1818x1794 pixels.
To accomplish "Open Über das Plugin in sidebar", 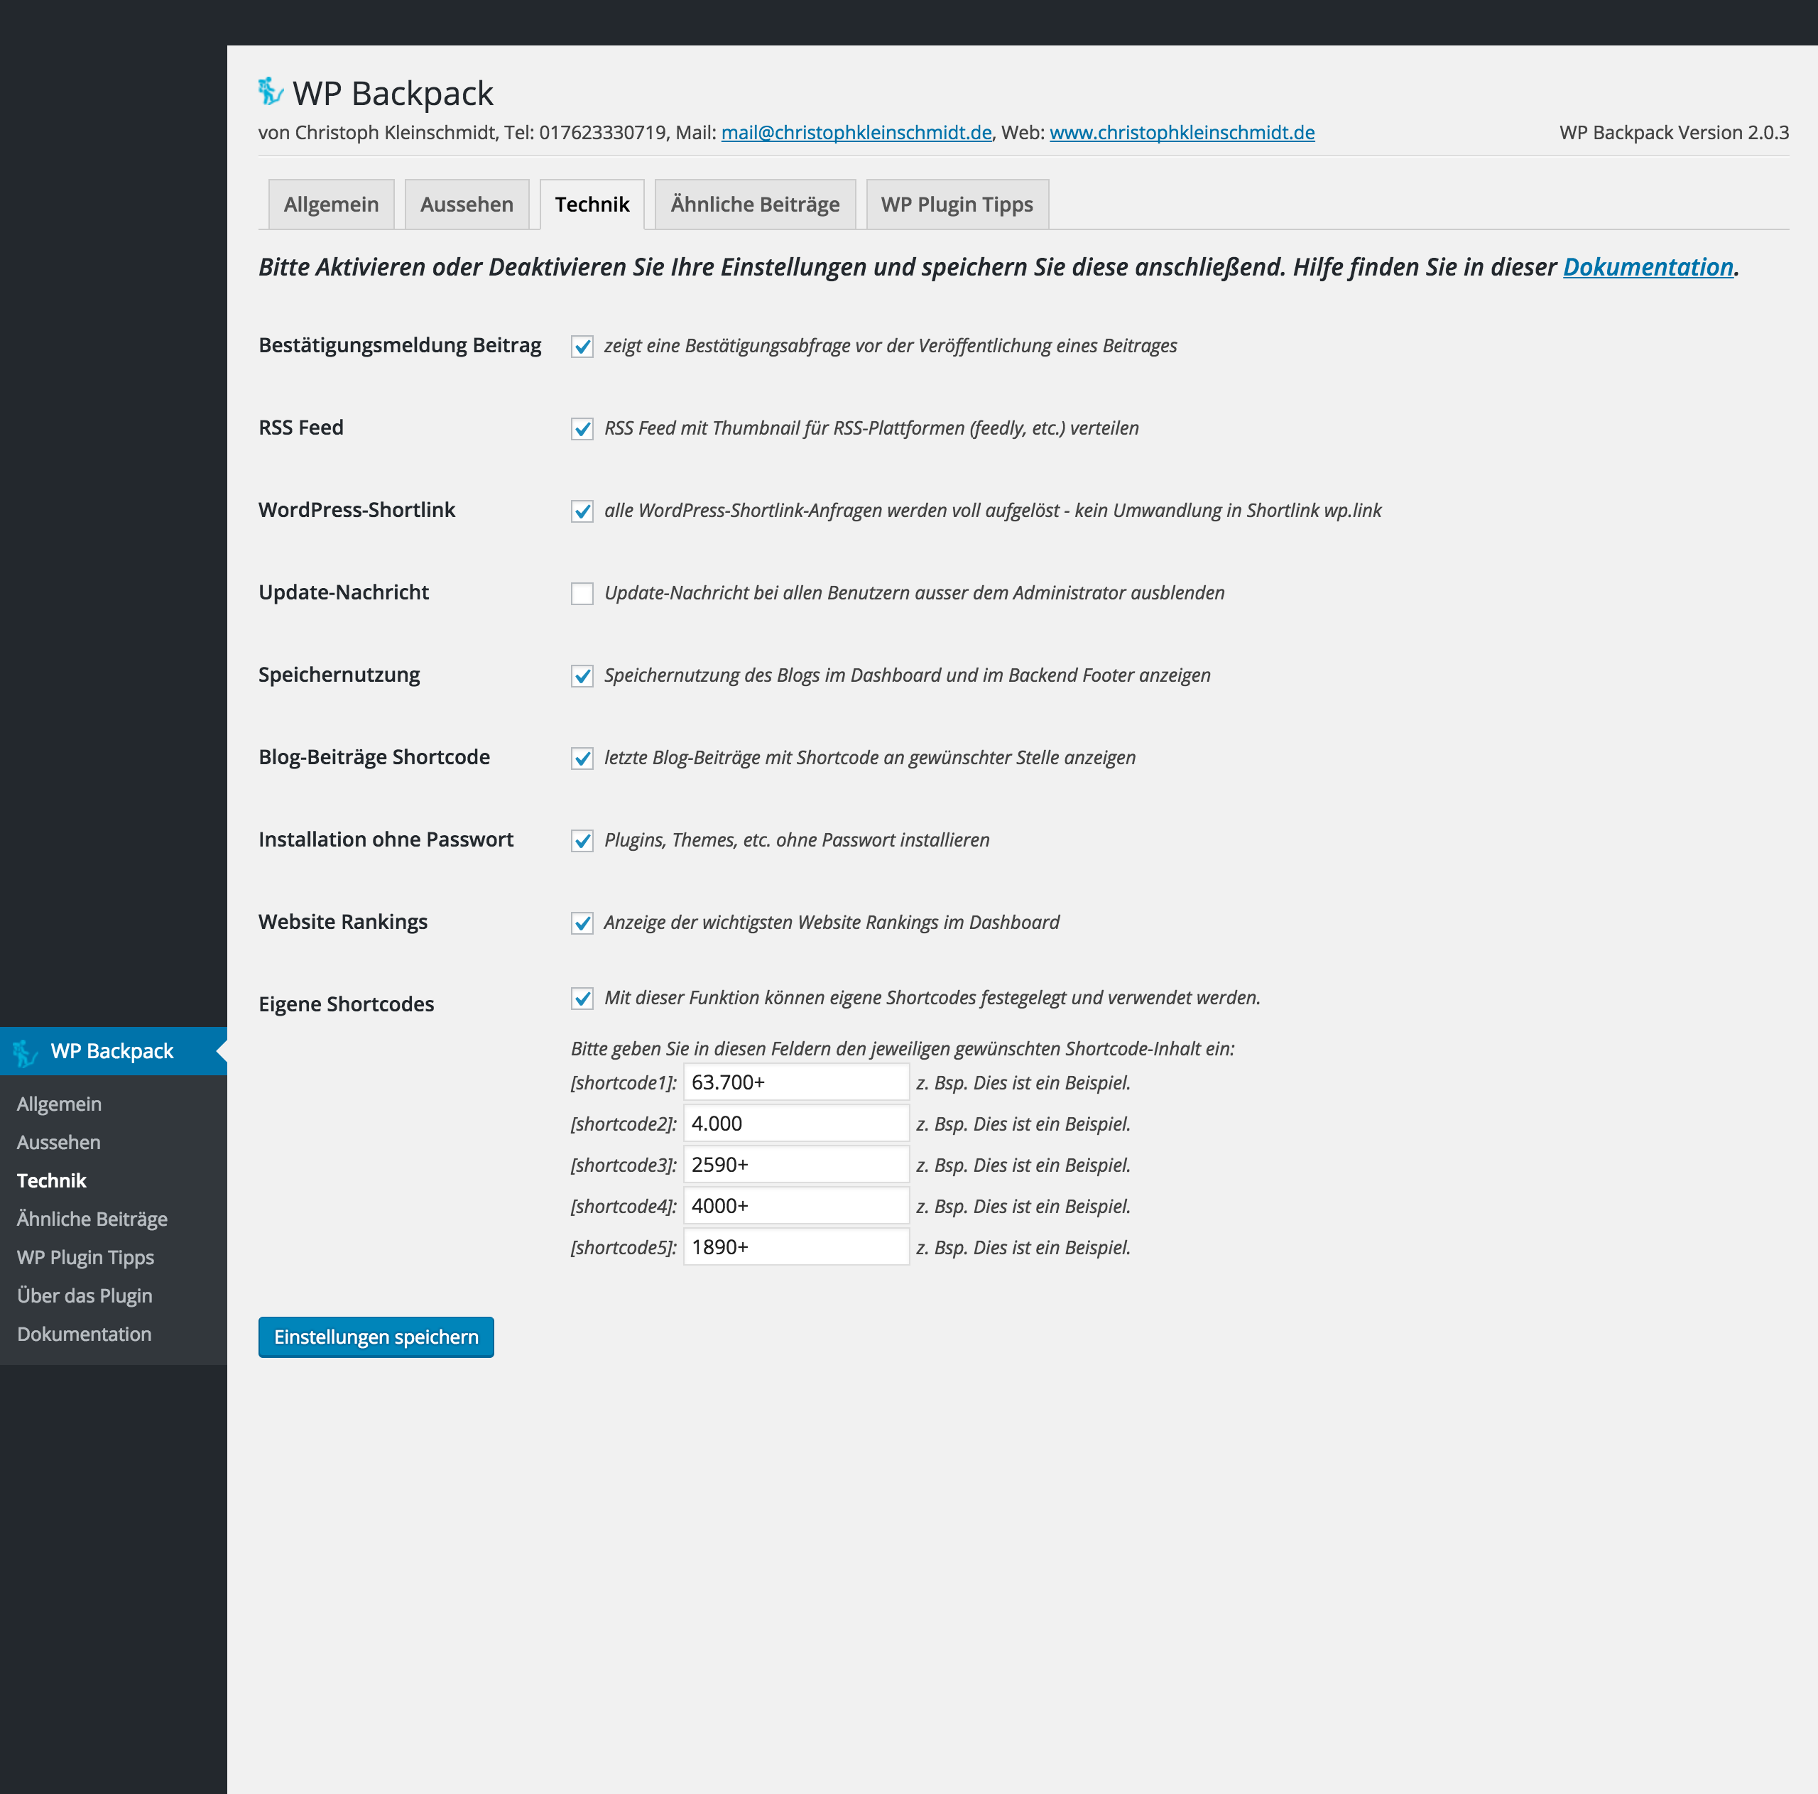I will (85, 1295).
